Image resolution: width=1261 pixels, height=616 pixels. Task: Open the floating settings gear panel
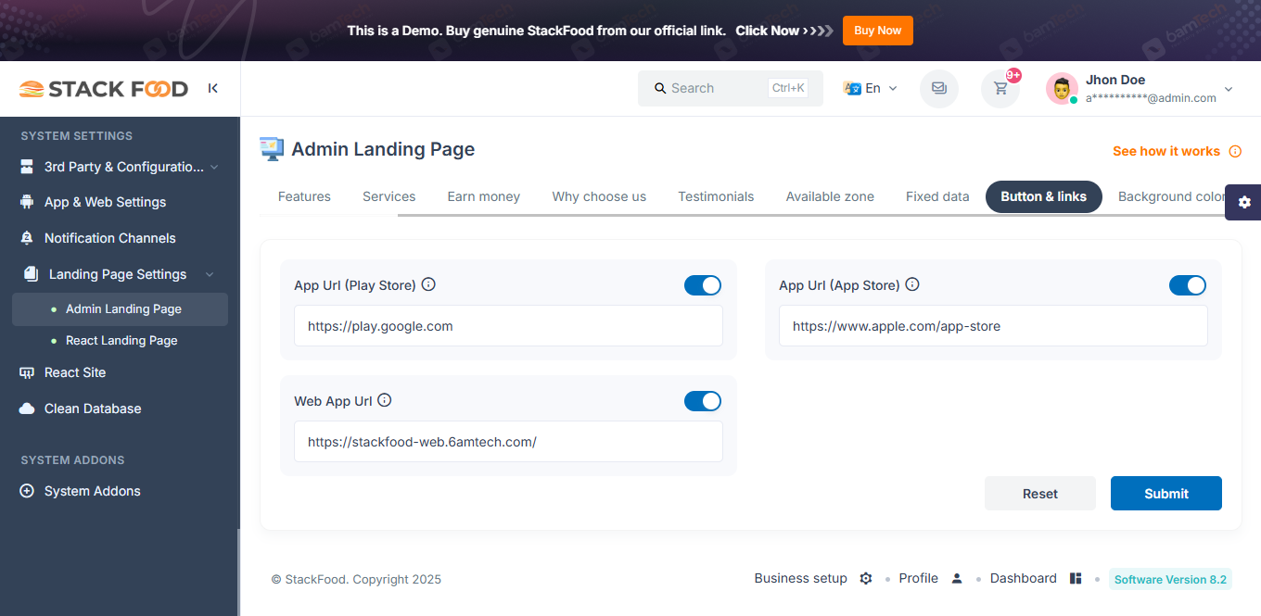pos(1244,202)
